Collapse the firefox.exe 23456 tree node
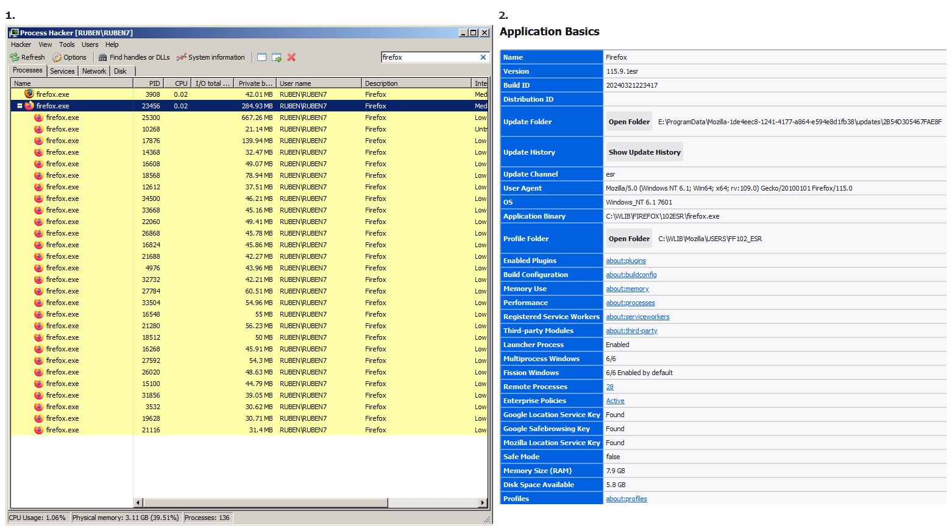952x531 pixels. tap(20, 106)
